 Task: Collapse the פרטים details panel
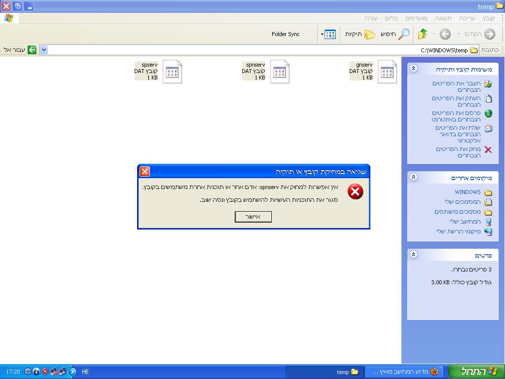414,255
